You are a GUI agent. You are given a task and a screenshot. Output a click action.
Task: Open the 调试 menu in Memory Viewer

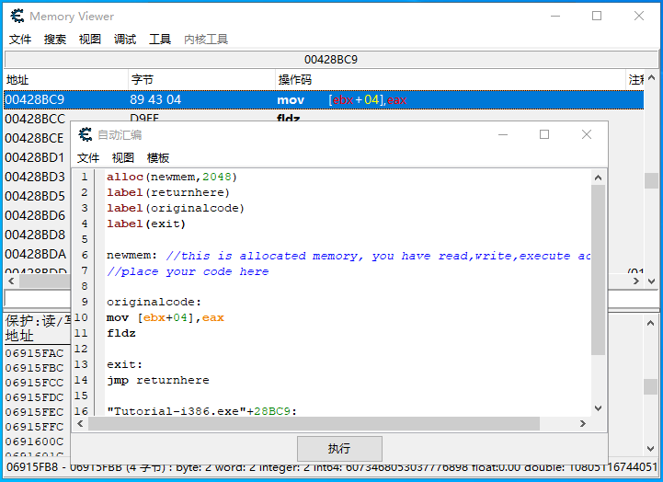point(125,40)
